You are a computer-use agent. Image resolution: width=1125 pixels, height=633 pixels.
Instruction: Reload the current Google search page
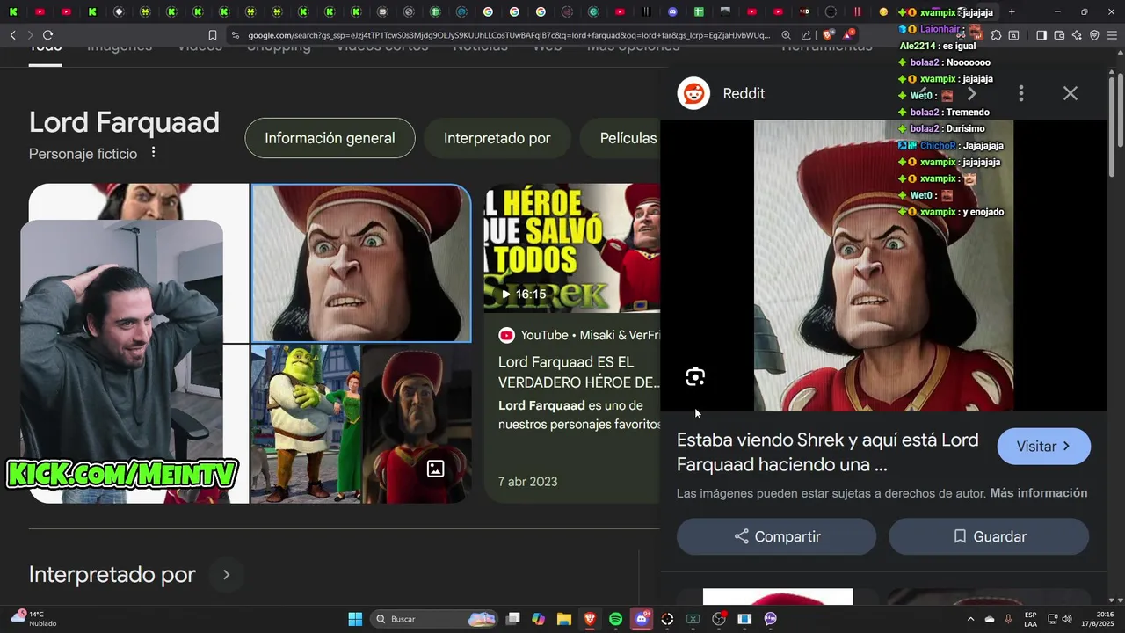[x=47, y=35]
